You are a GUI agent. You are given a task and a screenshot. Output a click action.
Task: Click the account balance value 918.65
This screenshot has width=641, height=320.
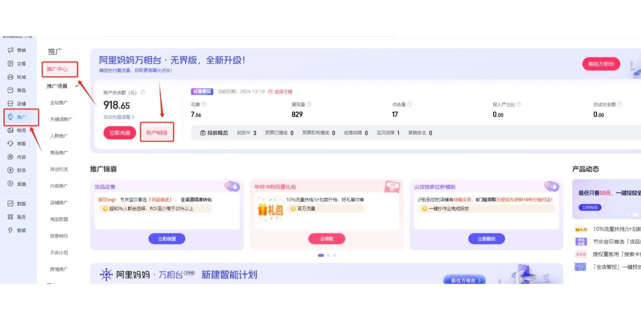[x=117, y=105]
